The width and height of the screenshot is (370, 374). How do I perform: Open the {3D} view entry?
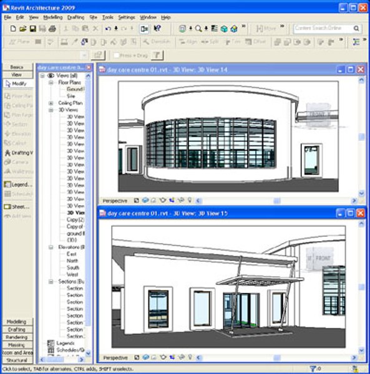point(72,240)
